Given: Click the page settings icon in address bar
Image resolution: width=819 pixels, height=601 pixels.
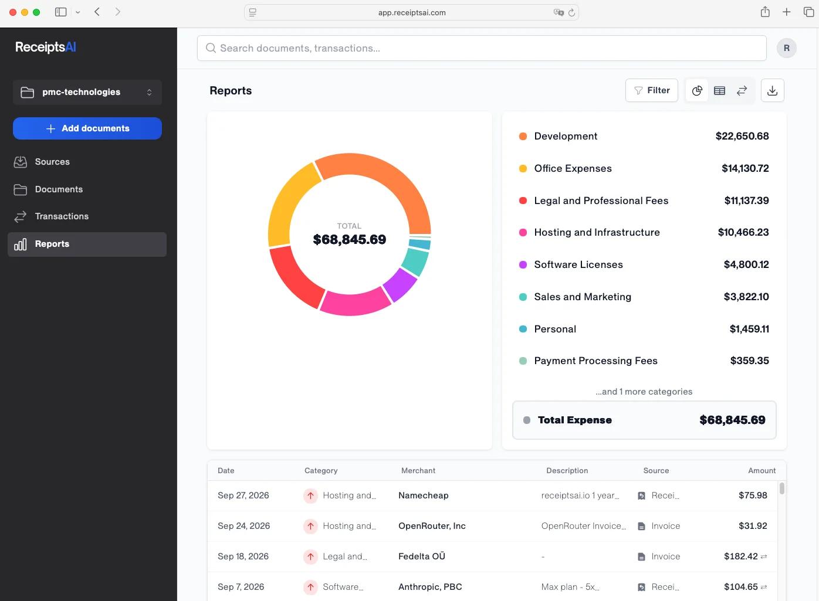Looking at the screenshot, I should point(253,12).
